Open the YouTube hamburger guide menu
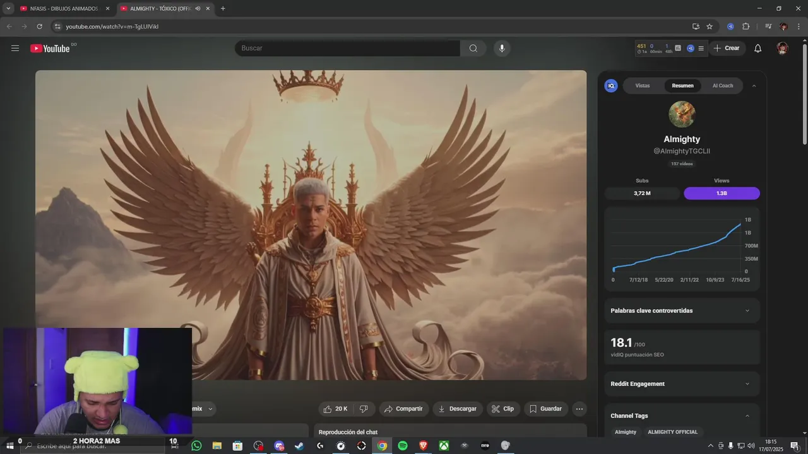Image resolution: width=808 pixels, height=454 pixels. [15, 48]
